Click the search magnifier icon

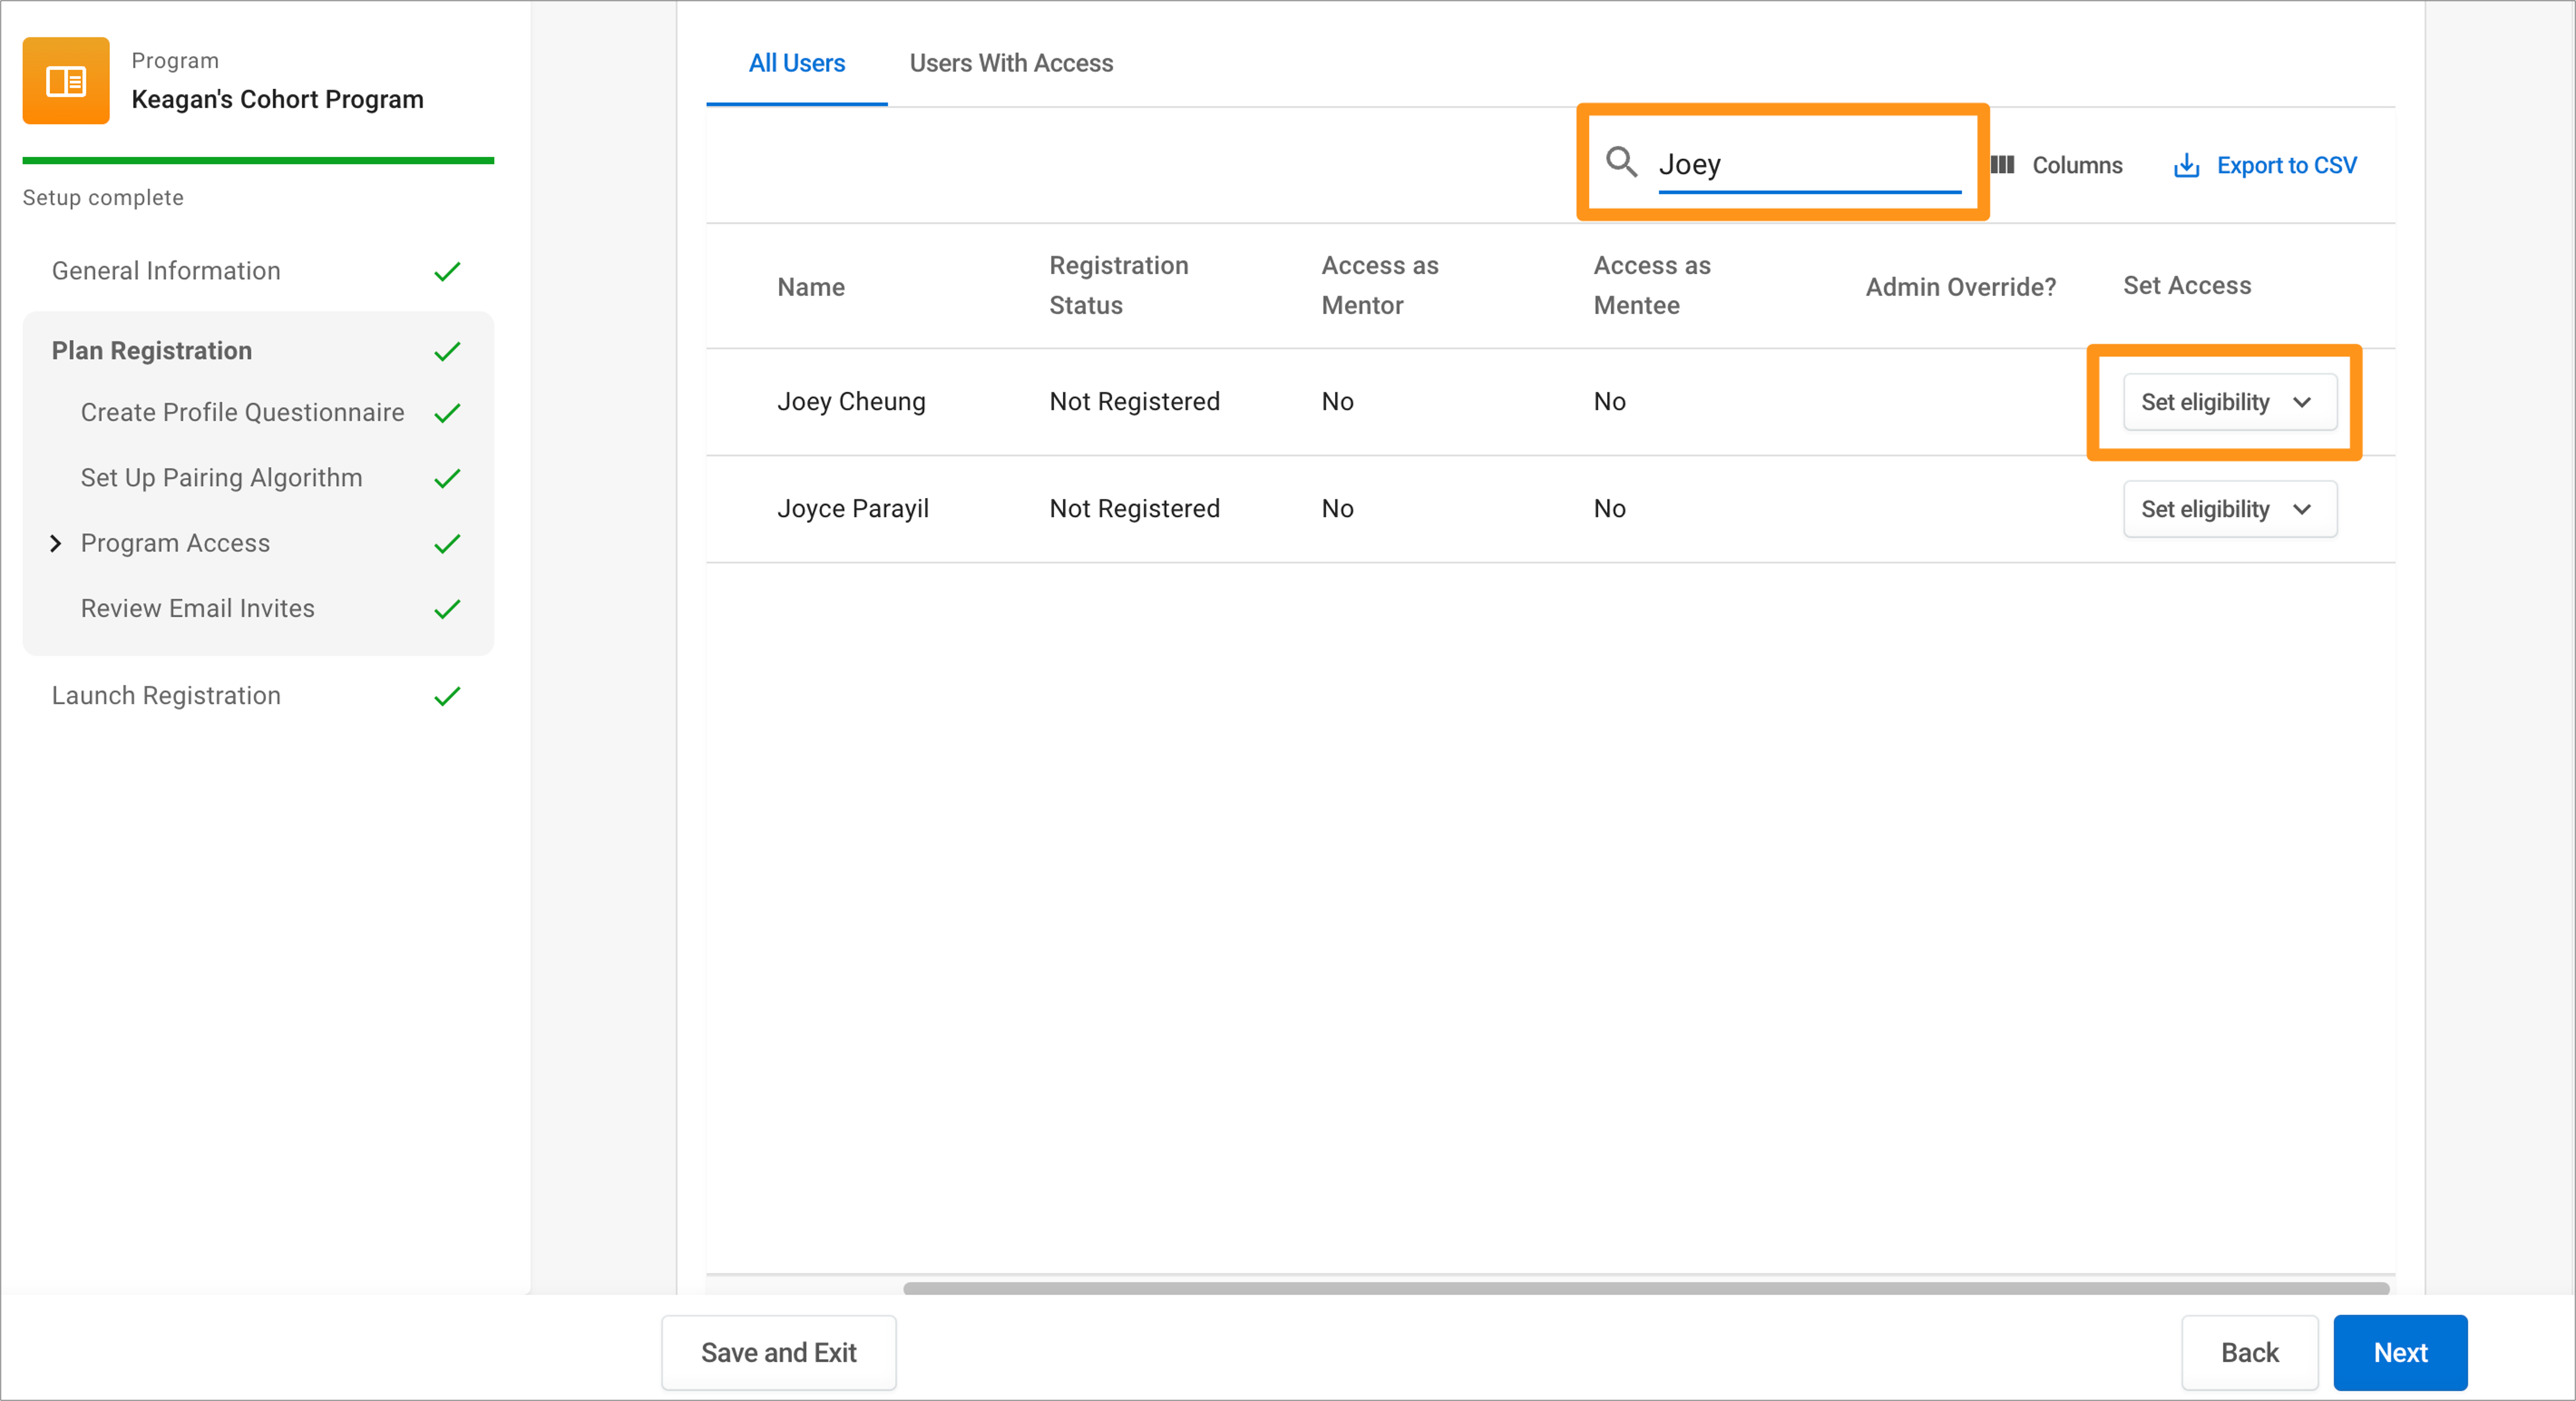(x=1621, y=162)
